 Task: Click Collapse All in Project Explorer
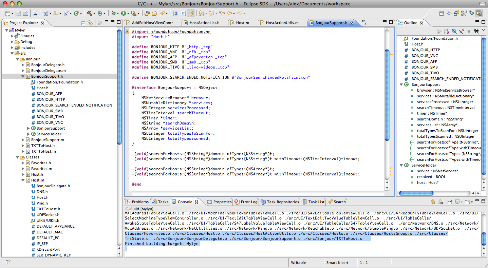83,23
